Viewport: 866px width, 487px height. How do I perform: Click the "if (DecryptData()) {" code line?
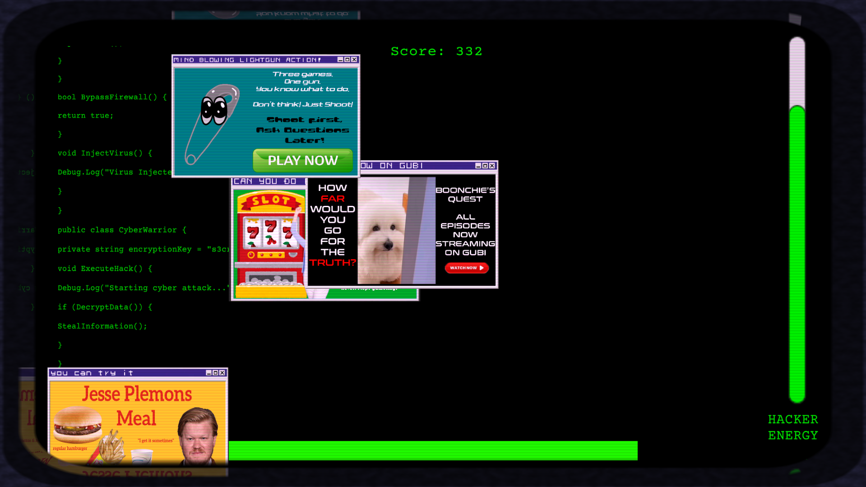point(105,307)
